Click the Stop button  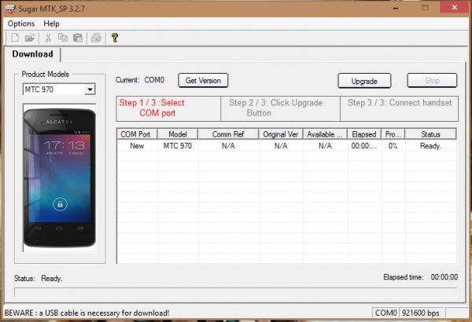pos(432,81)
